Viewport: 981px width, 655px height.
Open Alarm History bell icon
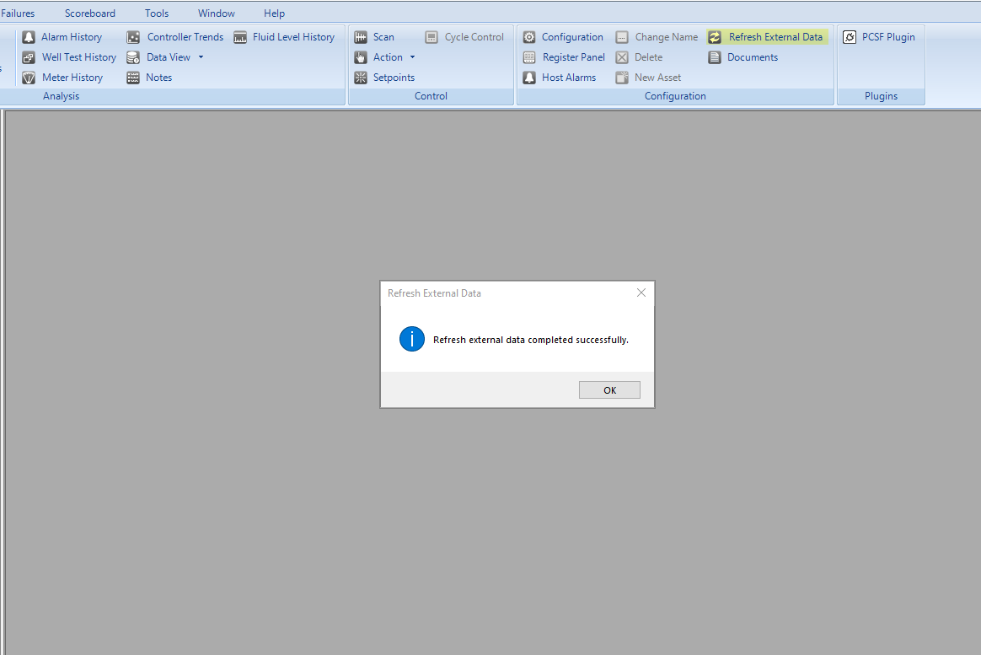(x=28, y=38)
